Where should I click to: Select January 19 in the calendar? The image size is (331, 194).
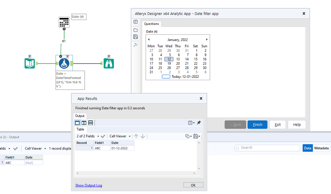pyautogui.click(x=169, y=63)
